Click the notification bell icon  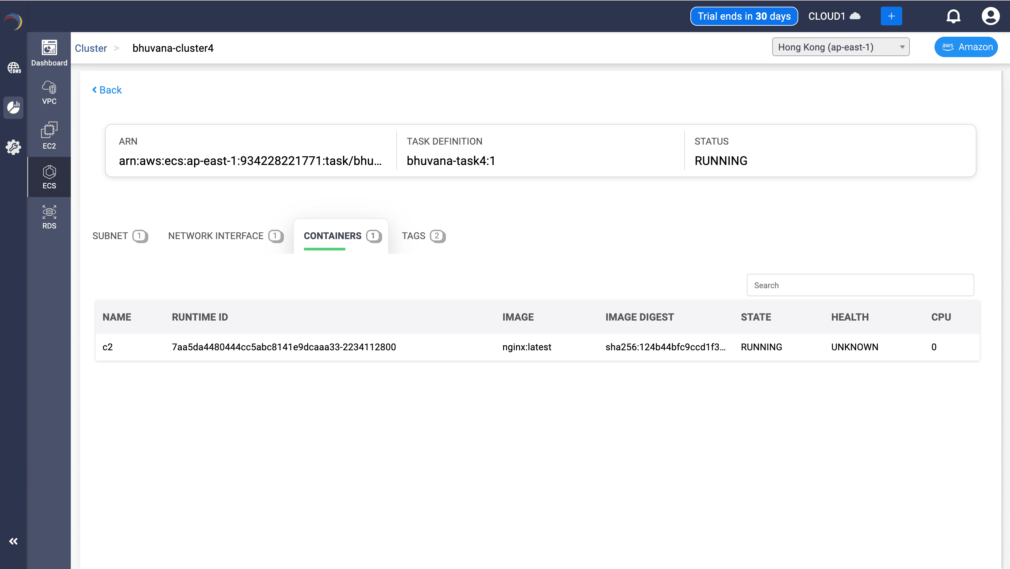point(953,16)
